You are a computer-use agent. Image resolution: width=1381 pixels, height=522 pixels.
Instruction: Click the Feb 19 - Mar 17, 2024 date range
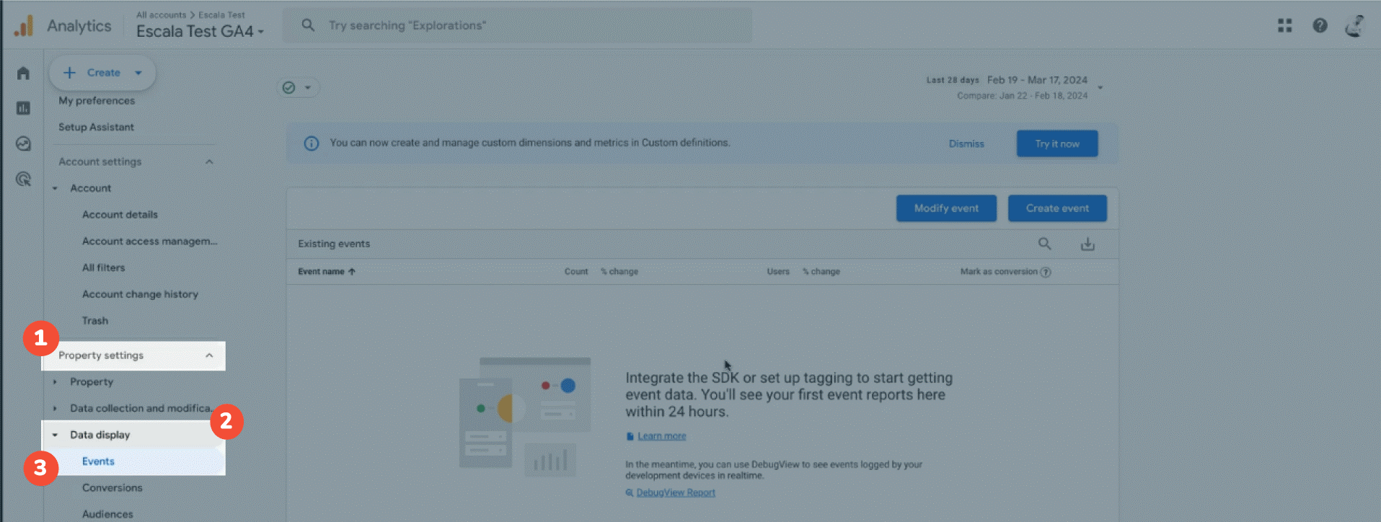(x=1037, y=80)
